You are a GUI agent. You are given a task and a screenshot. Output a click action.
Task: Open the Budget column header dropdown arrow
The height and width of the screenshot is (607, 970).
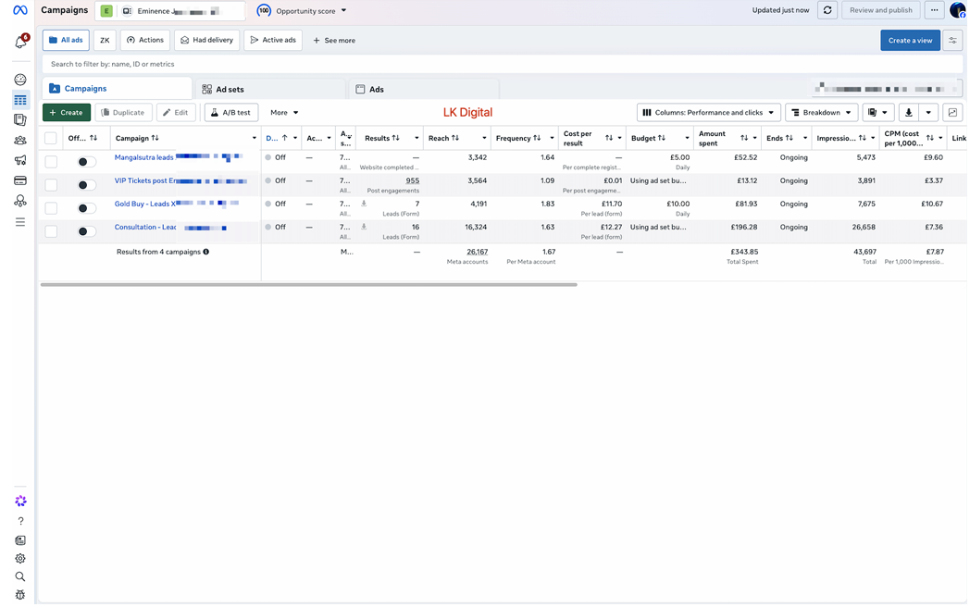pos(687,138)
